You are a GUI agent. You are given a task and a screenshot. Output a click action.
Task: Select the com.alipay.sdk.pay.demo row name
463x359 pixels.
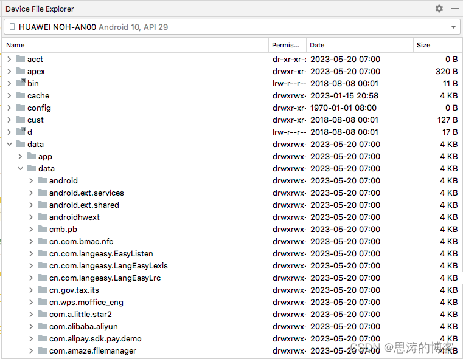point(96,339)
